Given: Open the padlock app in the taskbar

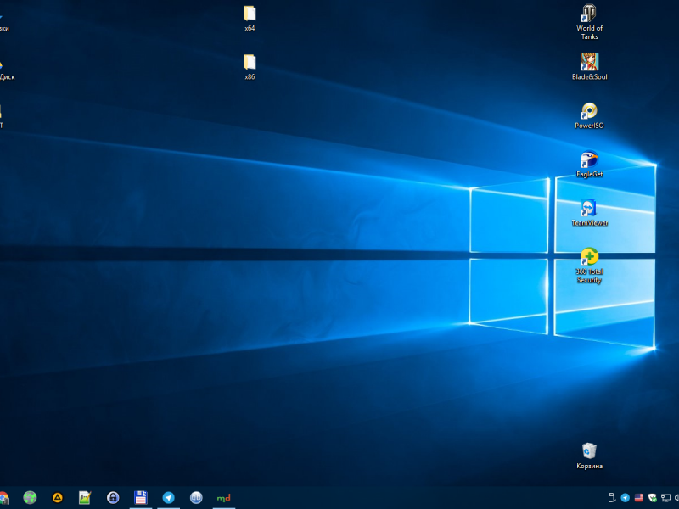Looking at the screenshot, I should [x=113, y=498].
